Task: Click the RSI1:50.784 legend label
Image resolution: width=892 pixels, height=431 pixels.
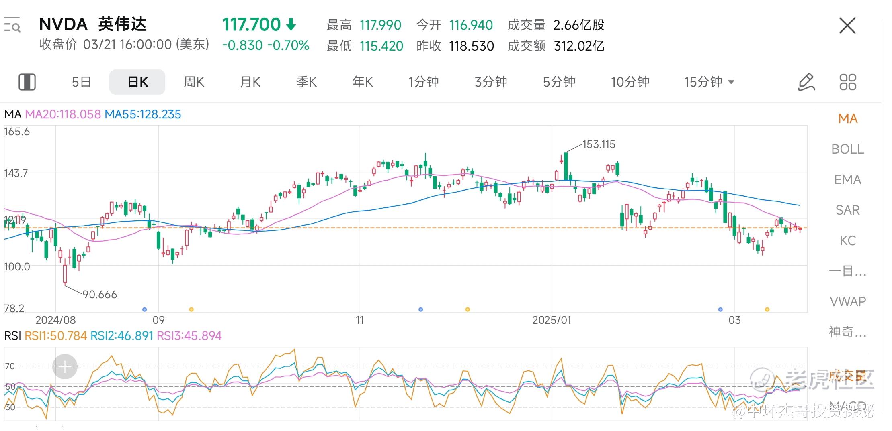Action: (x=55, y=335)
